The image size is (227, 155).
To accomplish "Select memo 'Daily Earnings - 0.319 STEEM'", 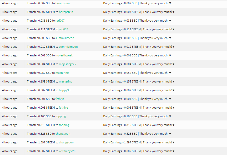I will [122, 125].
